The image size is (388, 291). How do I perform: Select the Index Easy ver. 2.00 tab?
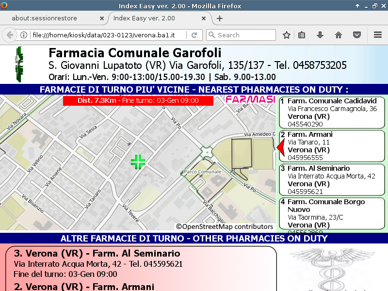pos(155,18)
